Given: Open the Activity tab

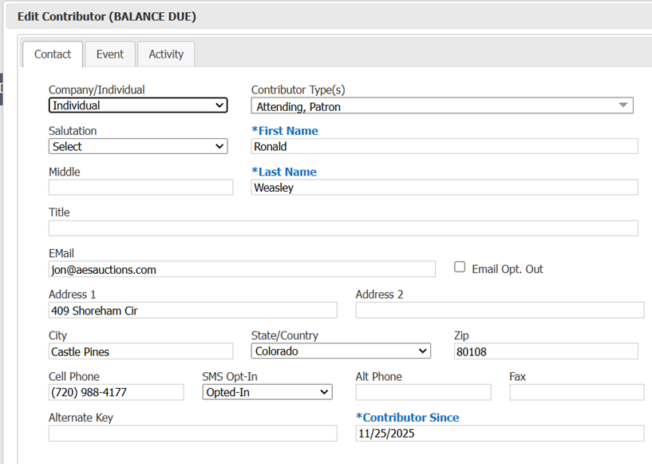Looking at the screenshot, I should 166,54.
